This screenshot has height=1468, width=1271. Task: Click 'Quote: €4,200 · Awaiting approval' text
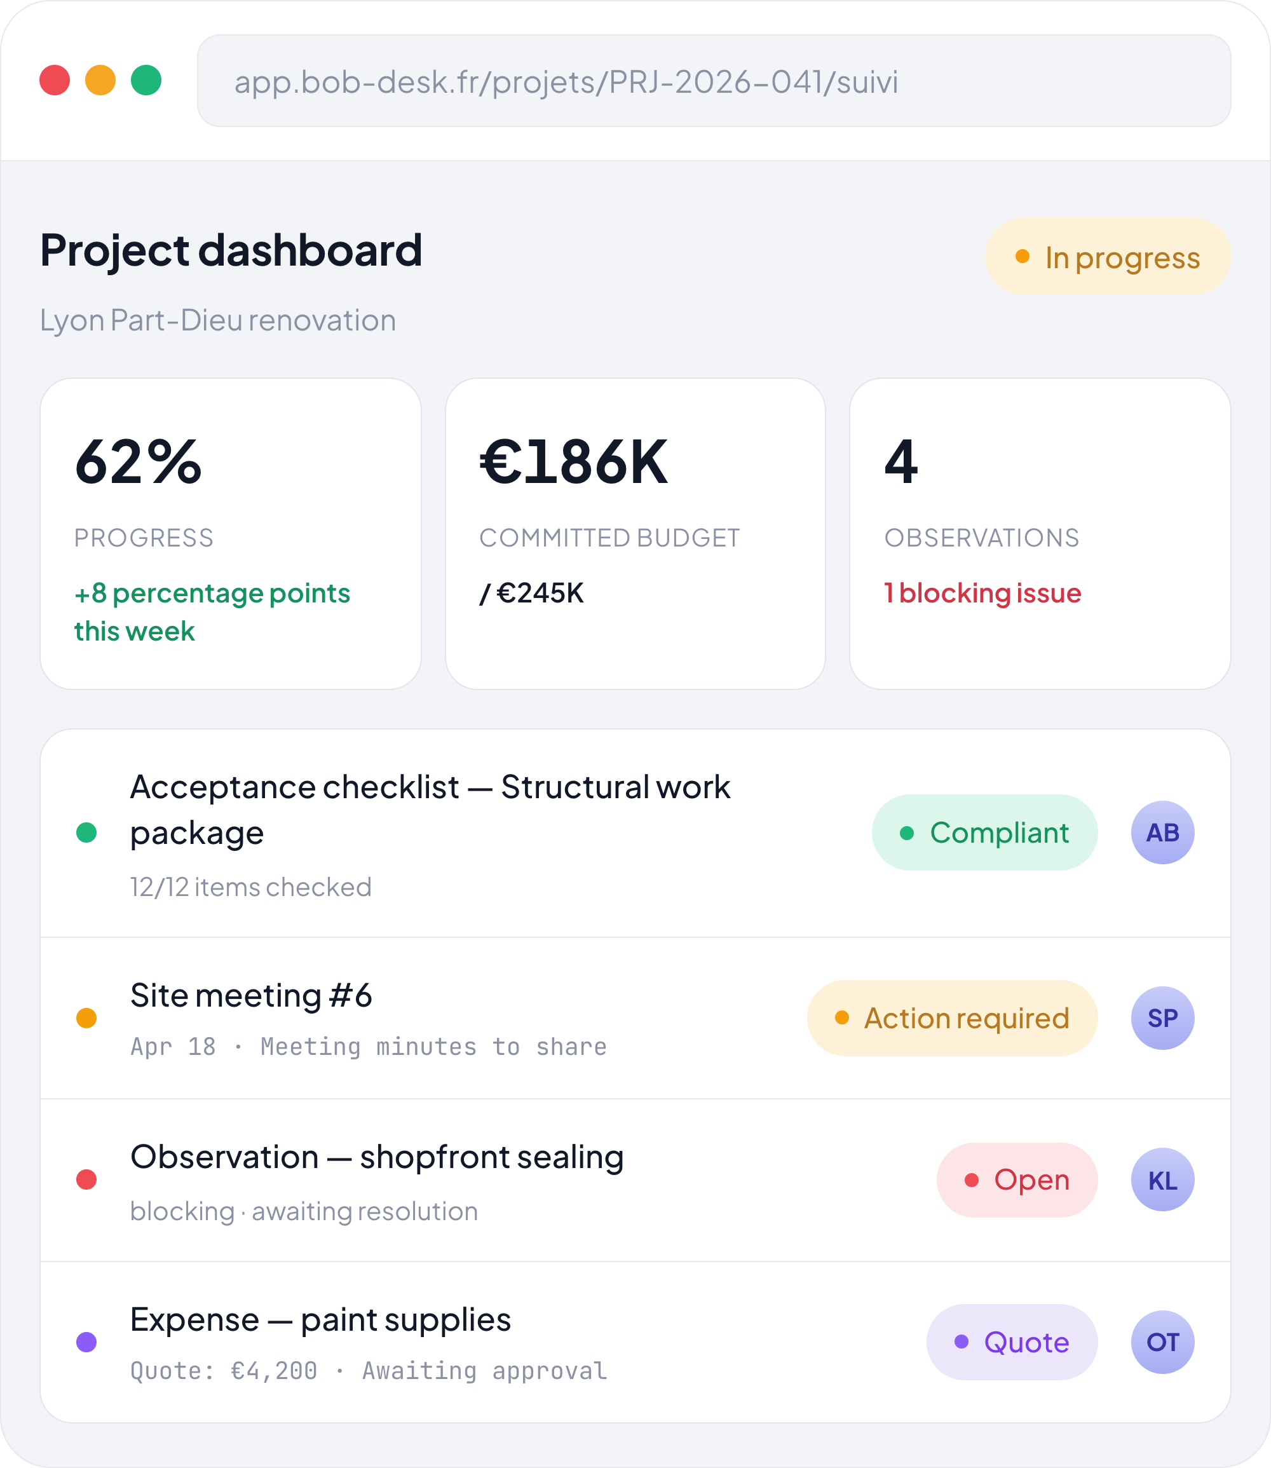369,1371
